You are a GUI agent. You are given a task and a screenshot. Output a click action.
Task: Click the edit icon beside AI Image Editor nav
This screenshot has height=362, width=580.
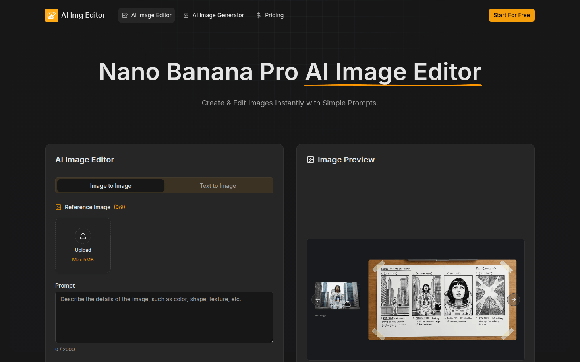(125, 15)
